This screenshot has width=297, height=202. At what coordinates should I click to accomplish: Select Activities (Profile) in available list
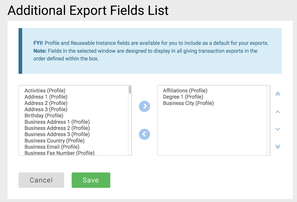[x=45, y=90]
